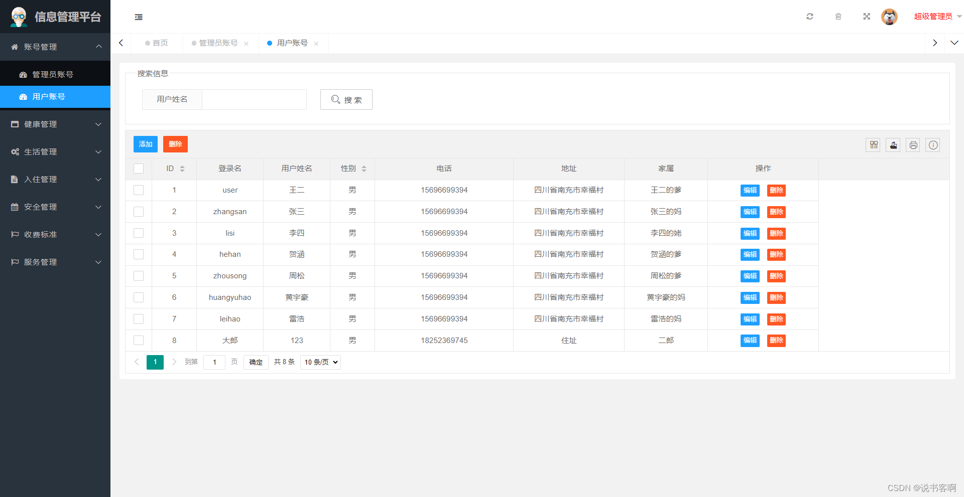Expand the 入住管理 menu
The image size is (964, 497).
(x=55, y=180)
